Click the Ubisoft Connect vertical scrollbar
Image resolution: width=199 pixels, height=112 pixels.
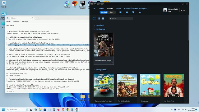[x=188, y=28]
